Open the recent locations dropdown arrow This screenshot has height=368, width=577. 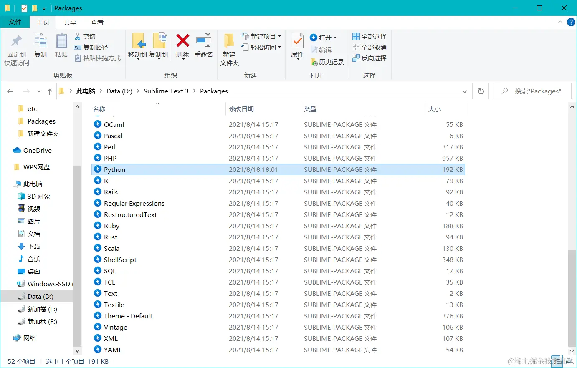point(39,91)
